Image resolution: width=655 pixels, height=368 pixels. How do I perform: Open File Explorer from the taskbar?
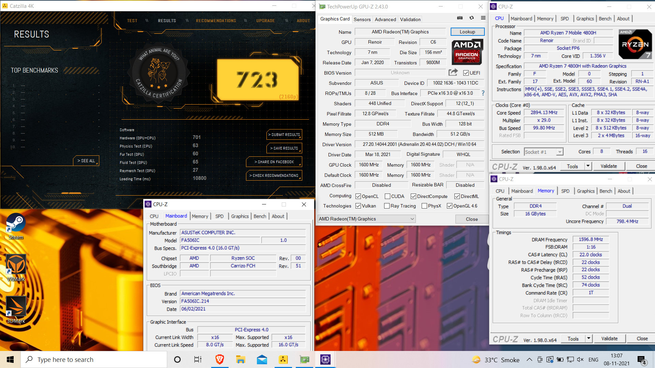pos(241,359)
